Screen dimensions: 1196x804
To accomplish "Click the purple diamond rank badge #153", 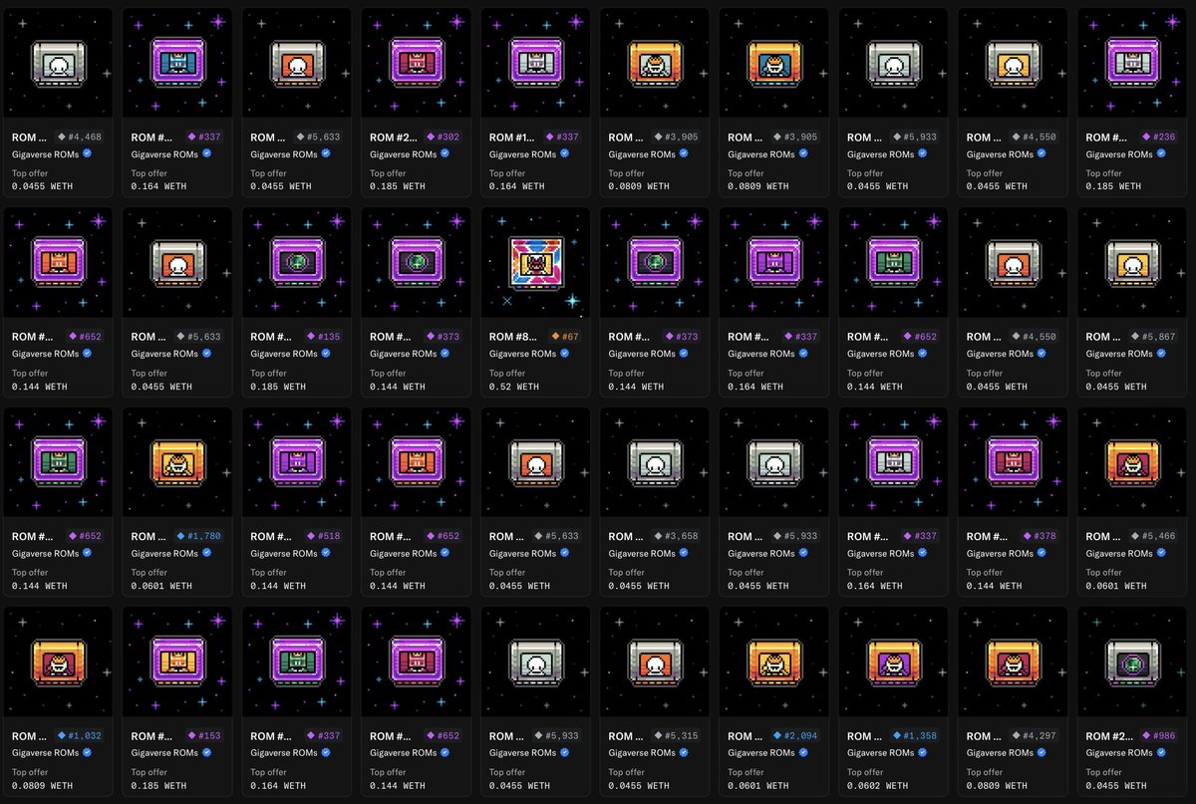I will tap(202, 736).
